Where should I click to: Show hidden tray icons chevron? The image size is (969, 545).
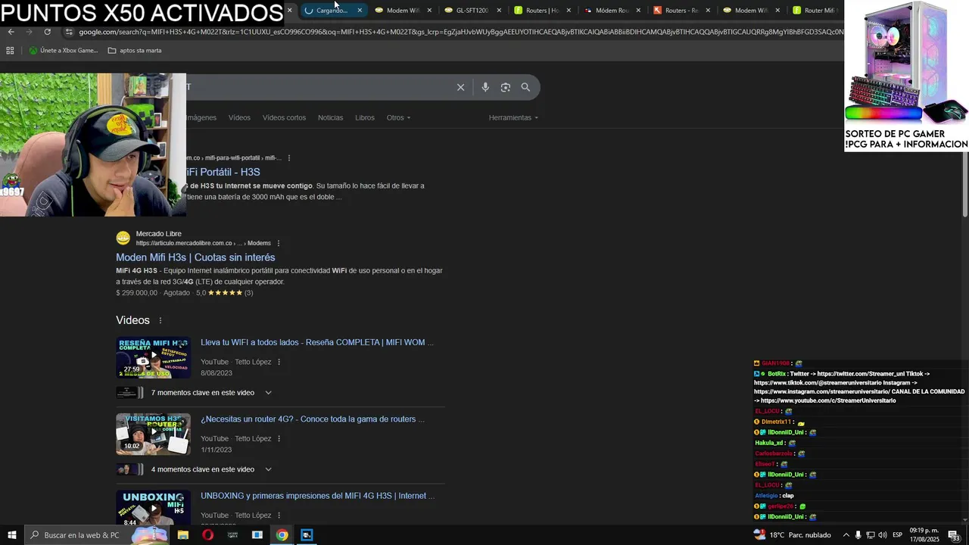point(846,535)
